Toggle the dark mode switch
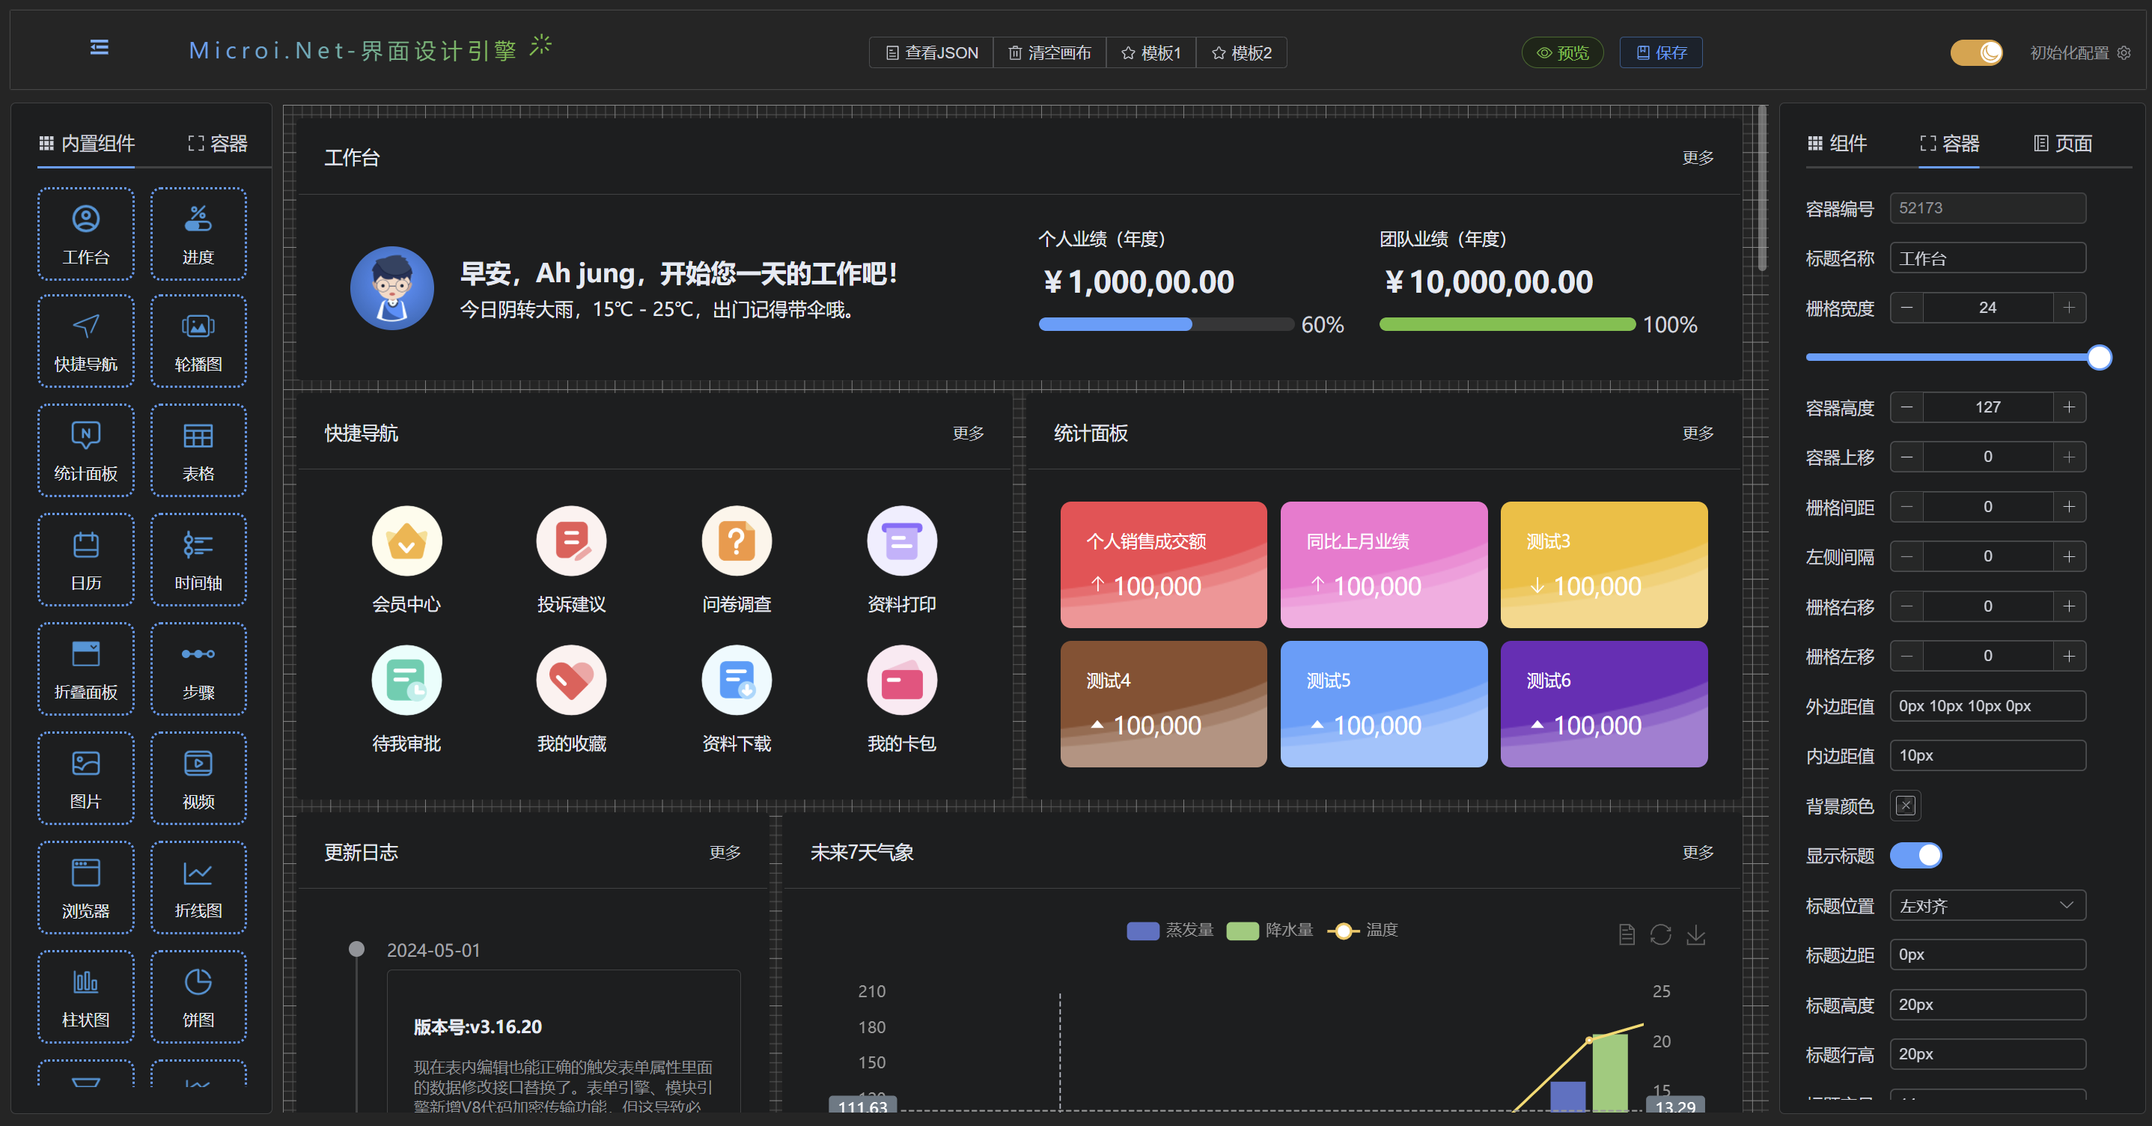2152x1126 pixels. click(1976, 52)
